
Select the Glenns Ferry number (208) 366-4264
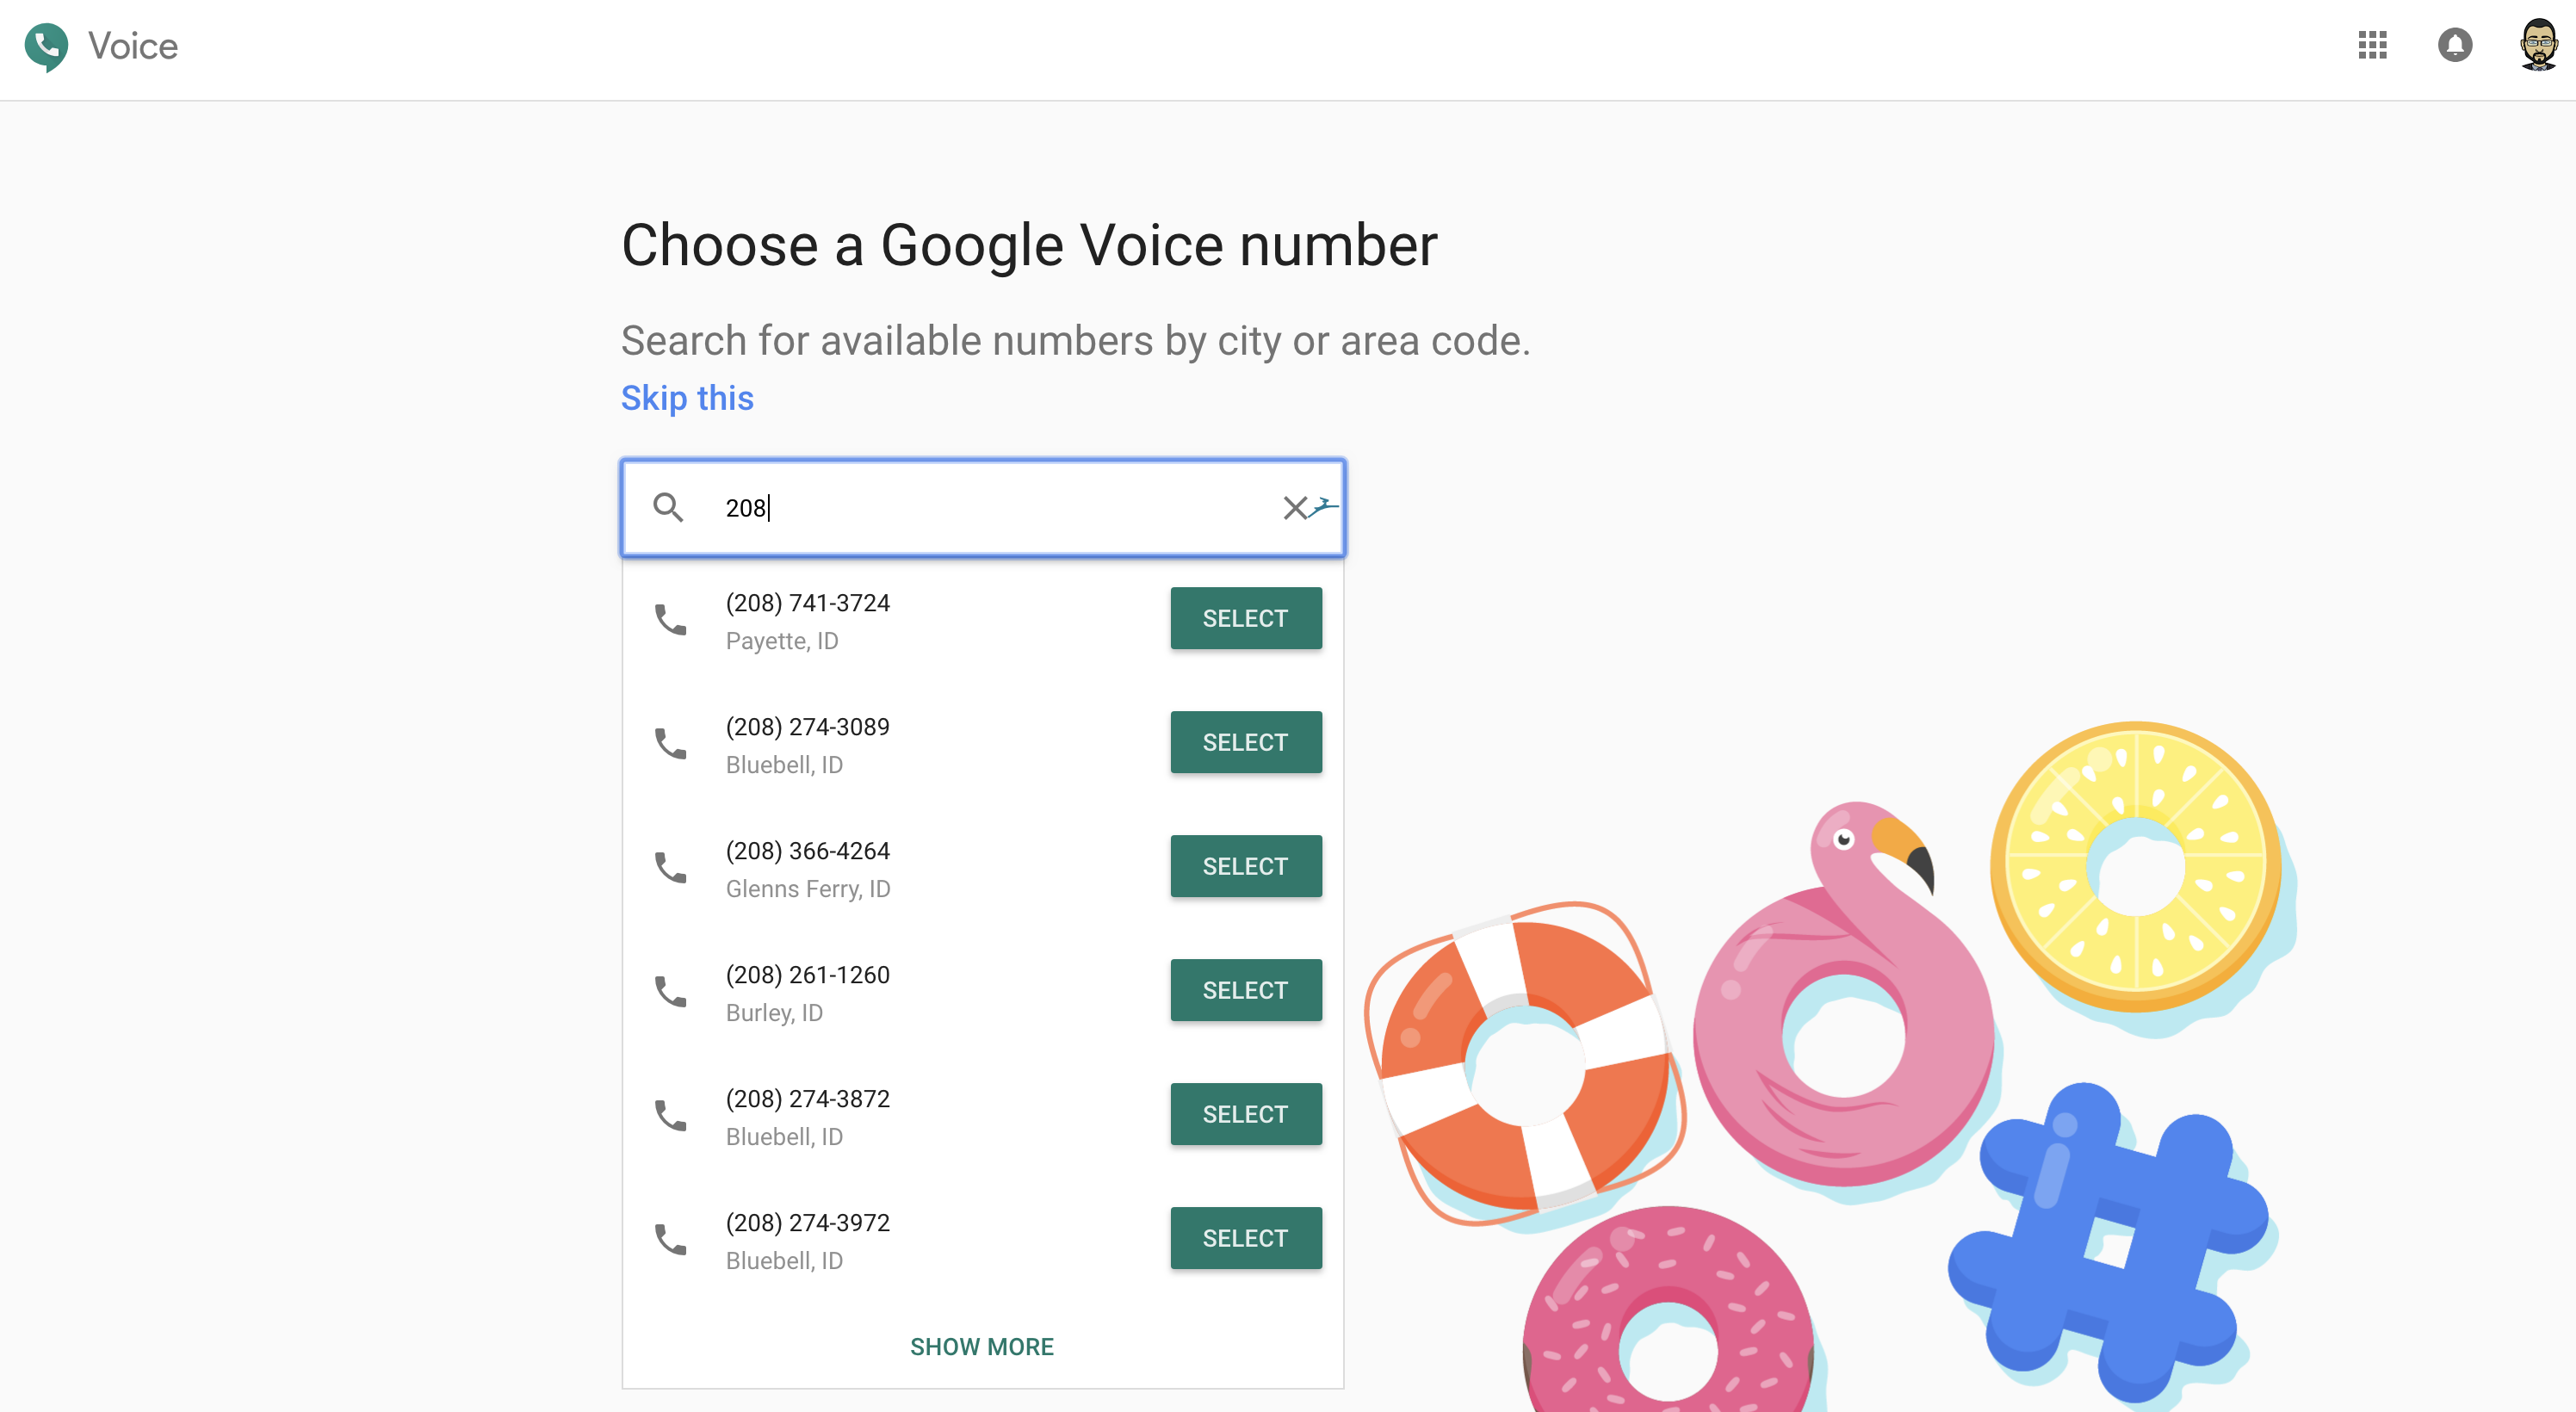click(x=1247, y=864)
